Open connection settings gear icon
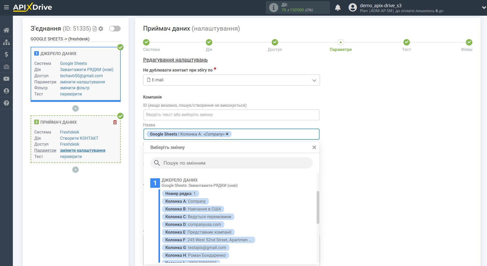This screenshot has width=487, height=266. coord(101,29)
